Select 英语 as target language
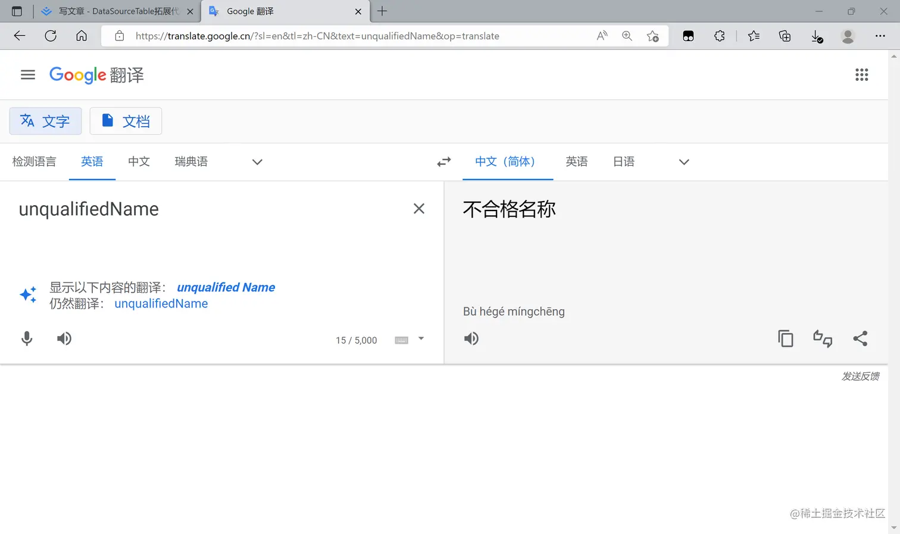The height and width of the screenshot is (534, 900). tap(577, 162)
